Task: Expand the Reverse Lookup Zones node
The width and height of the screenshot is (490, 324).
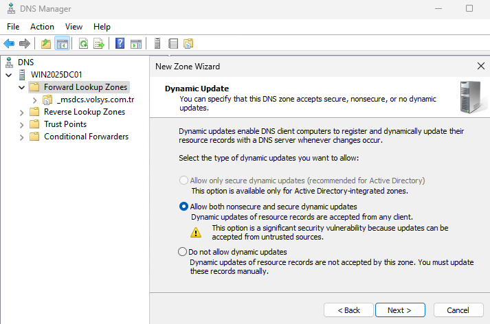Action: (x=21, y=112)
